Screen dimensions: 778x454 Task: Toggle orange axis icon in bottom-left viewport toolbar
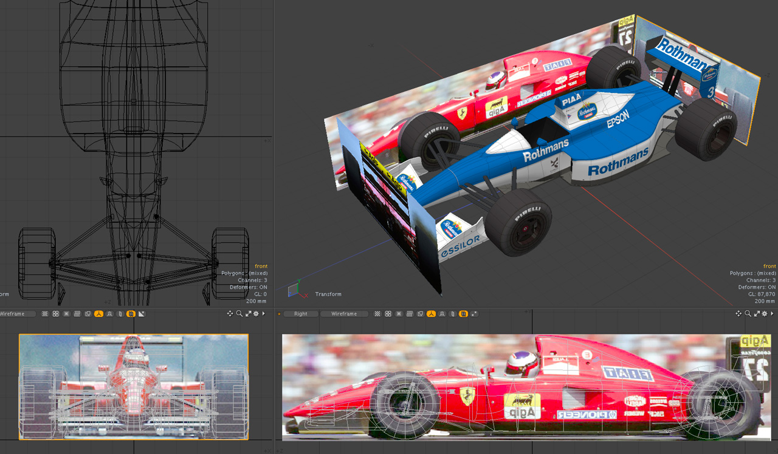click(98, 314)
